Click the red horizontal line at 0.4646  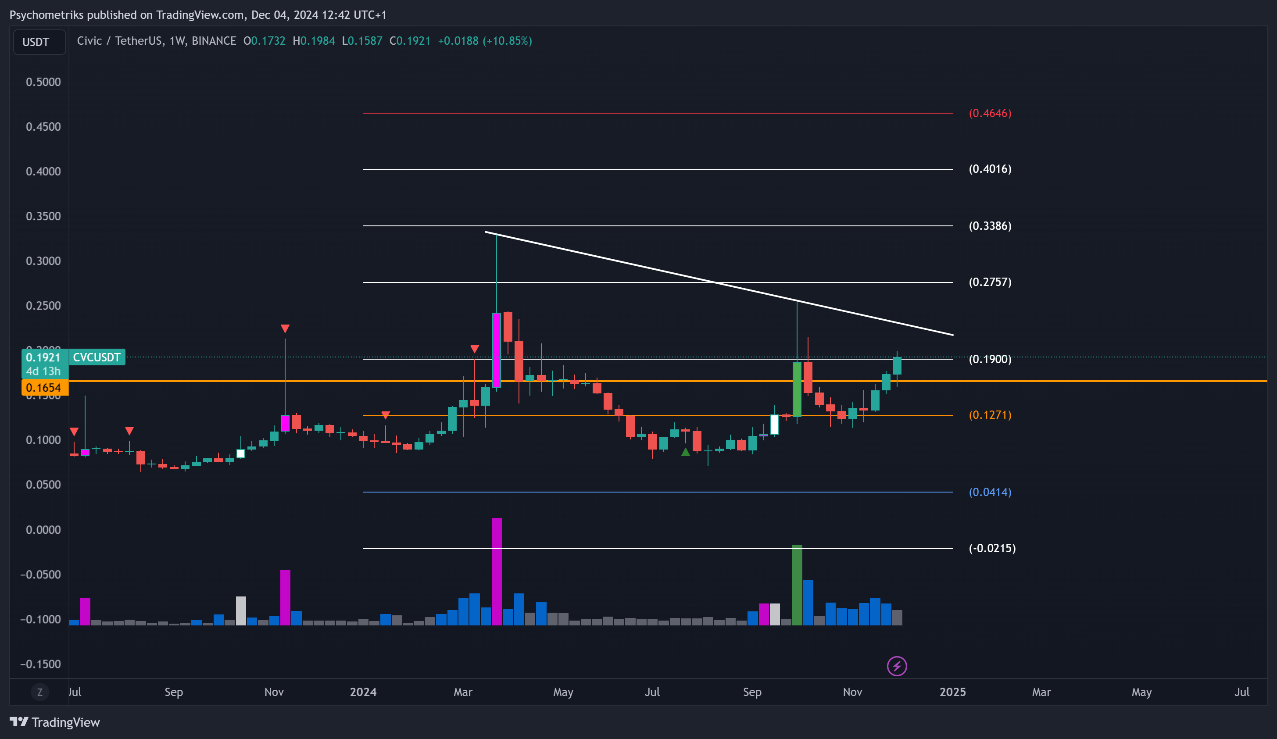658,113
